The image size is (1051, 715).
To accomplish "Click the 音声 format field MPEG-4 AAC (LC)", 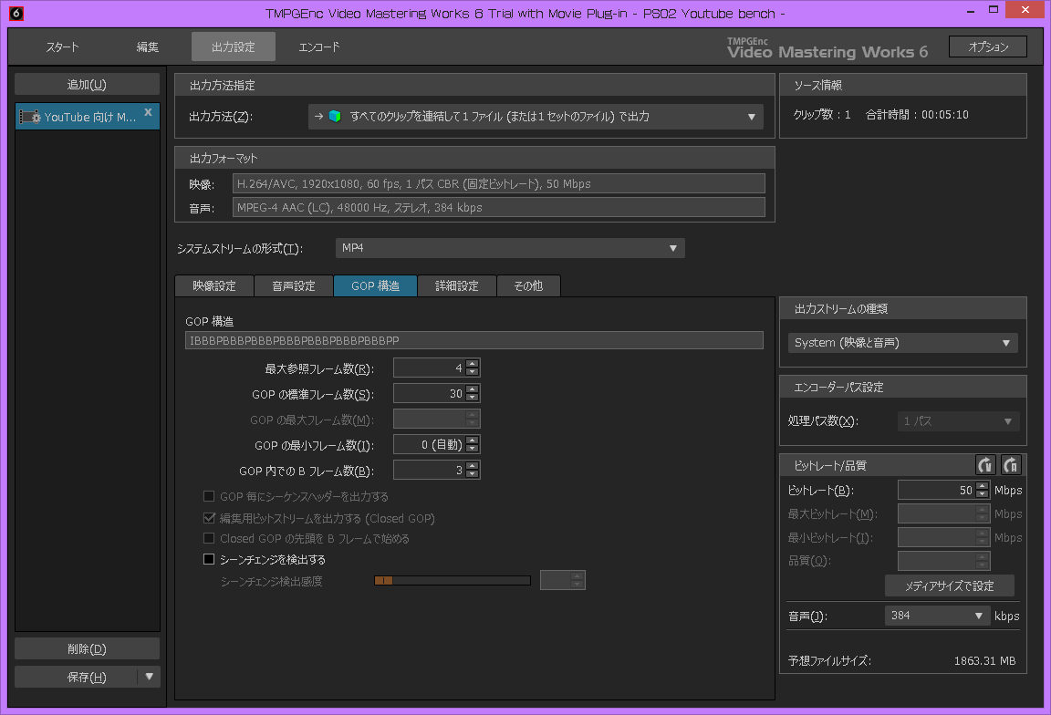I will pyautogui.click(x=499, y=208).
